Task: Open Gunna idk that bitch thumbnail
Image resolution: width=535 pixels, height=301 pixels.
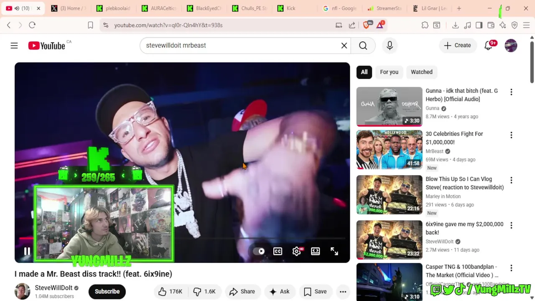Action: [389, 106]
